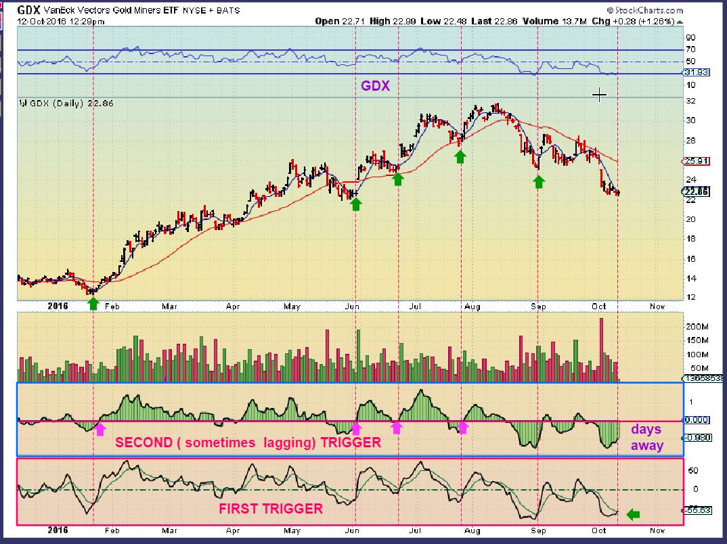Click the Volume 13.7M value
This screenshot has width=727, height=544.
554,22
